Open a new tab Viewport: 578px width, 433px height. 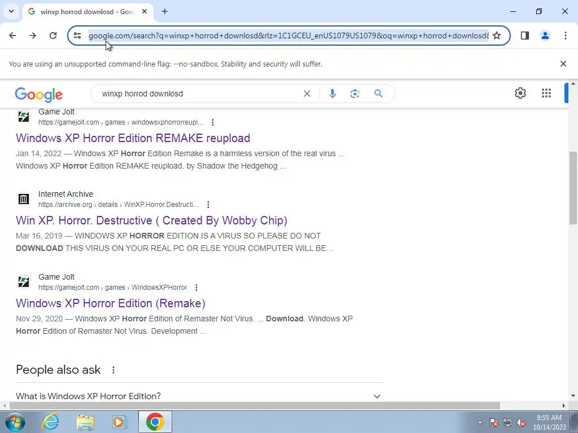(x=165, y=11)
